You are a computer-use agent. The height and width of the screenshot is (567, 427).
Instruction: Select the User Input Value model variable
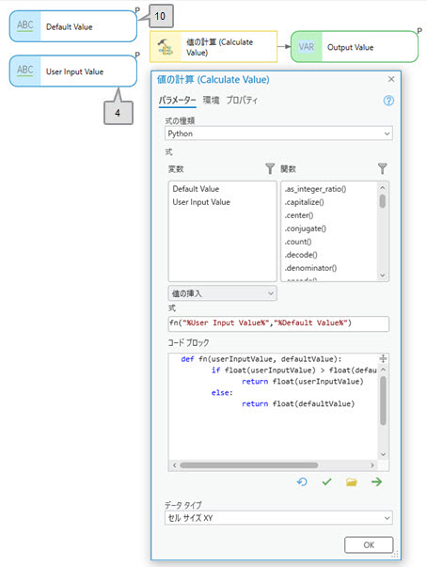[73, 71]
